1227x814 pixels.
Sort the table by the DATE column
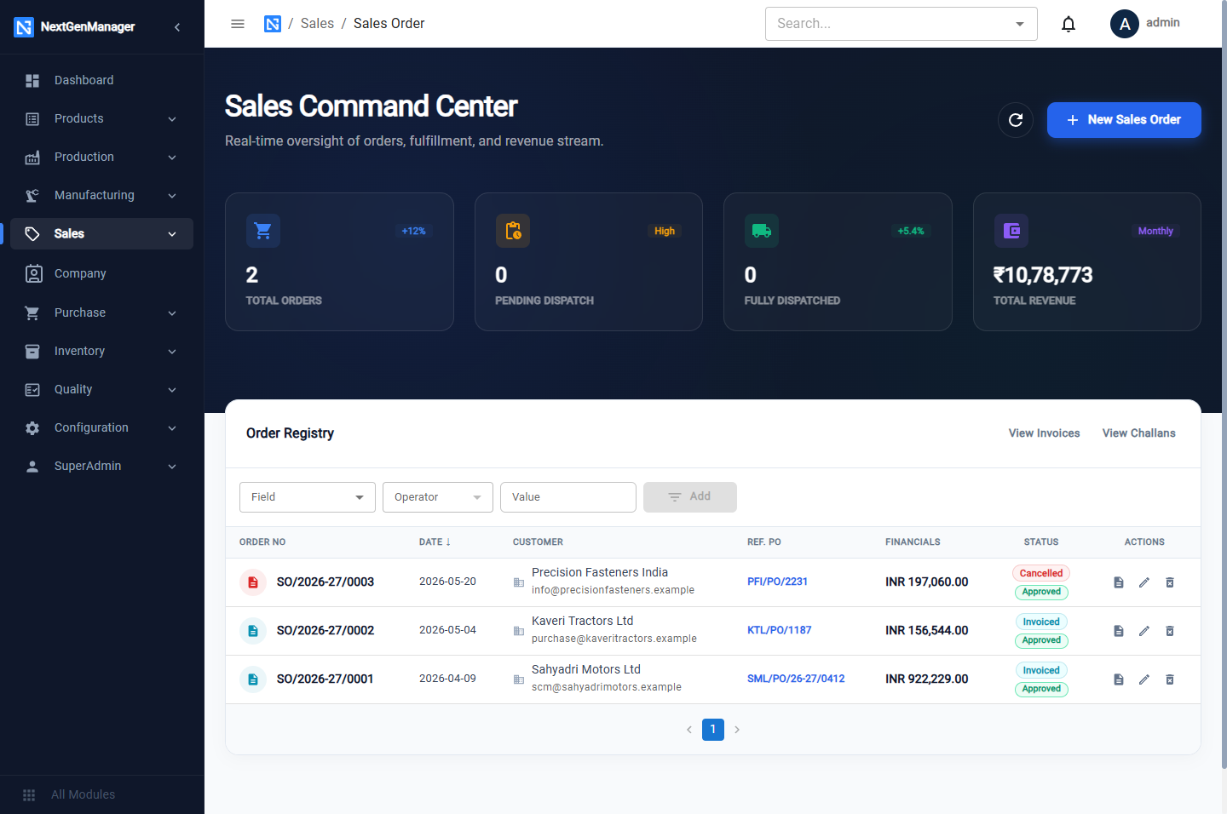click(x=435, y=542)
